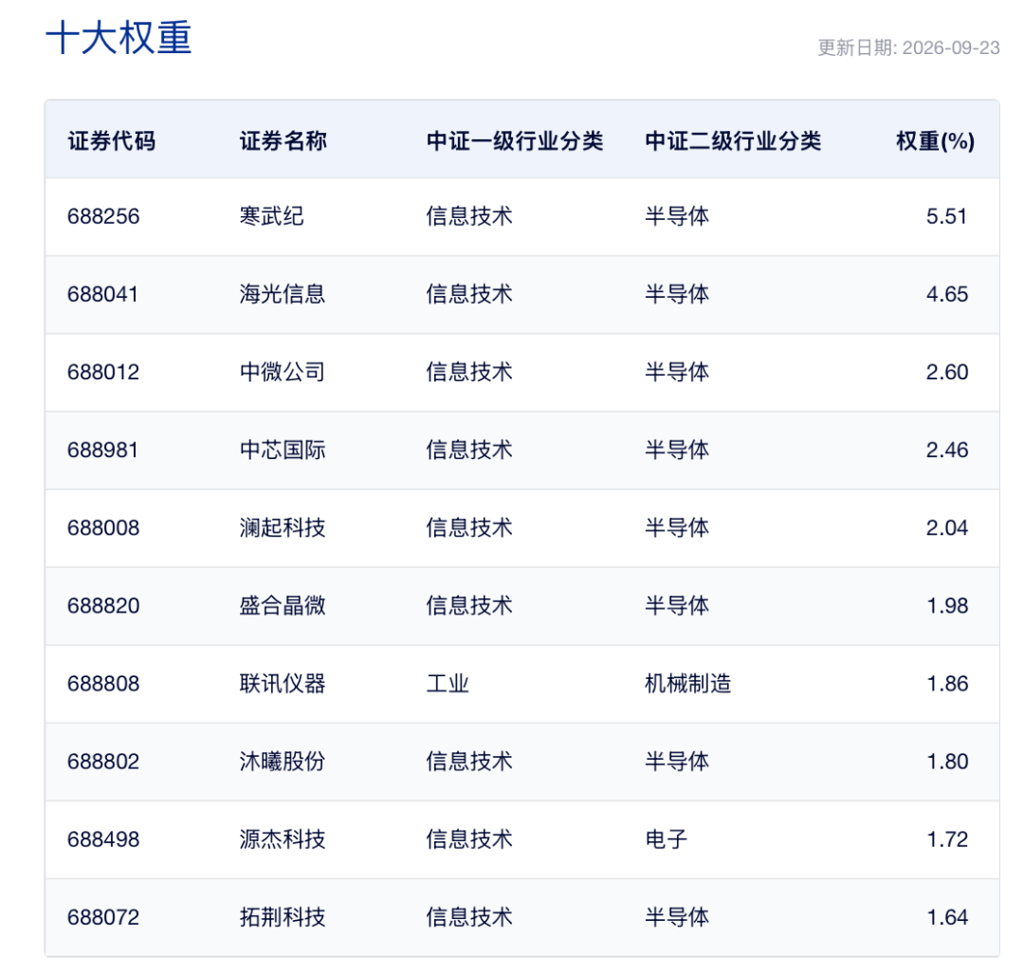
Task: Select stock name 源杰科技
Action: click(283, 839)
